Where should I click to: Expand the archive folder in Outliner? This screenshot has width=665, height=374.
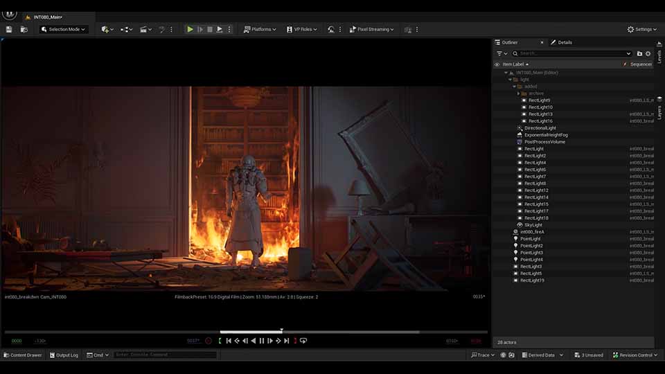click(519, 93)
